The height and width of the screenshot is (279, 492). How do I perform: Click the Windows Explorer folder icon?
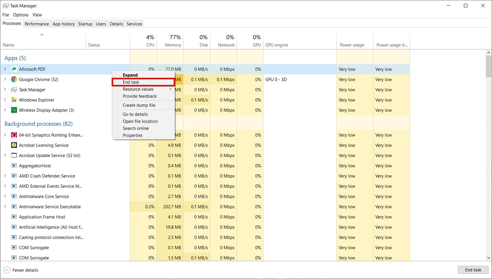[x=14, y=100]
